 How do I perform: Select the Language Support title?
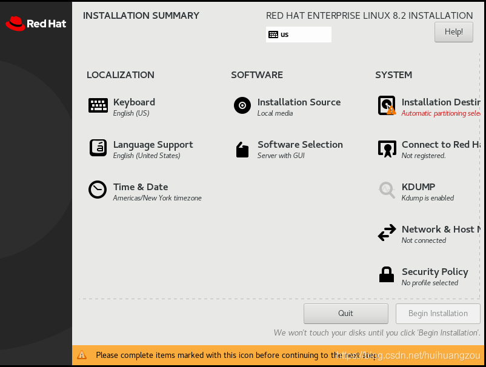pos(153,145)
